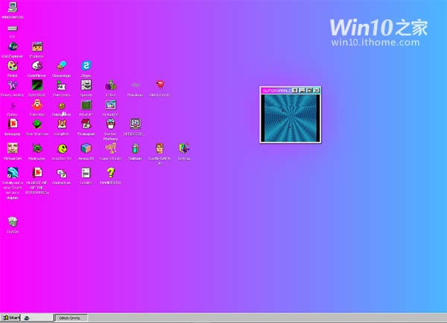Open the red heart desktop icon
The height and width of the screenshot is (323, 447).
159,85
